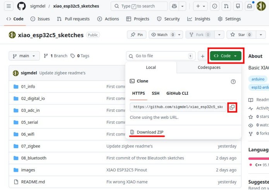269x190 pixels.
Task: Expand the Star lists dropdown arrow
Action: click(x=261, y=35)
